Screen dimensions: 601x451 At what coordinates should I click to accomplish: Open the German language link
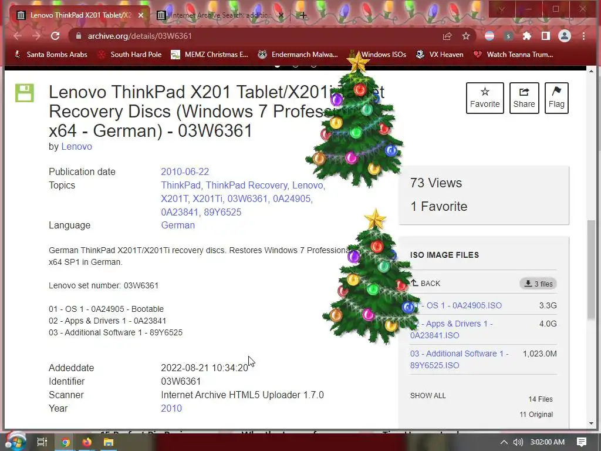coord(178,225)
